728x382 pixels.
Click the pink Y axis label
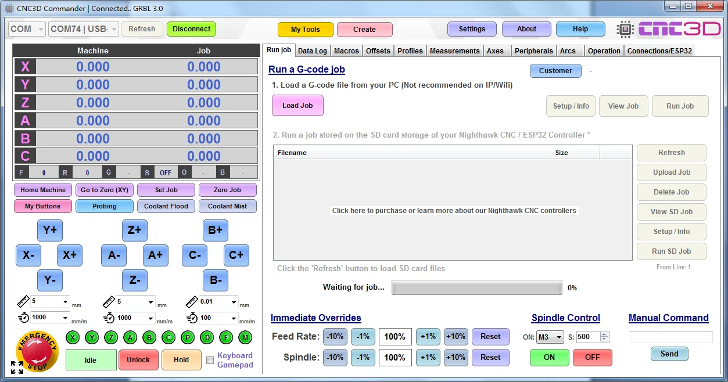pyautogui.click(x=25, y=85)
